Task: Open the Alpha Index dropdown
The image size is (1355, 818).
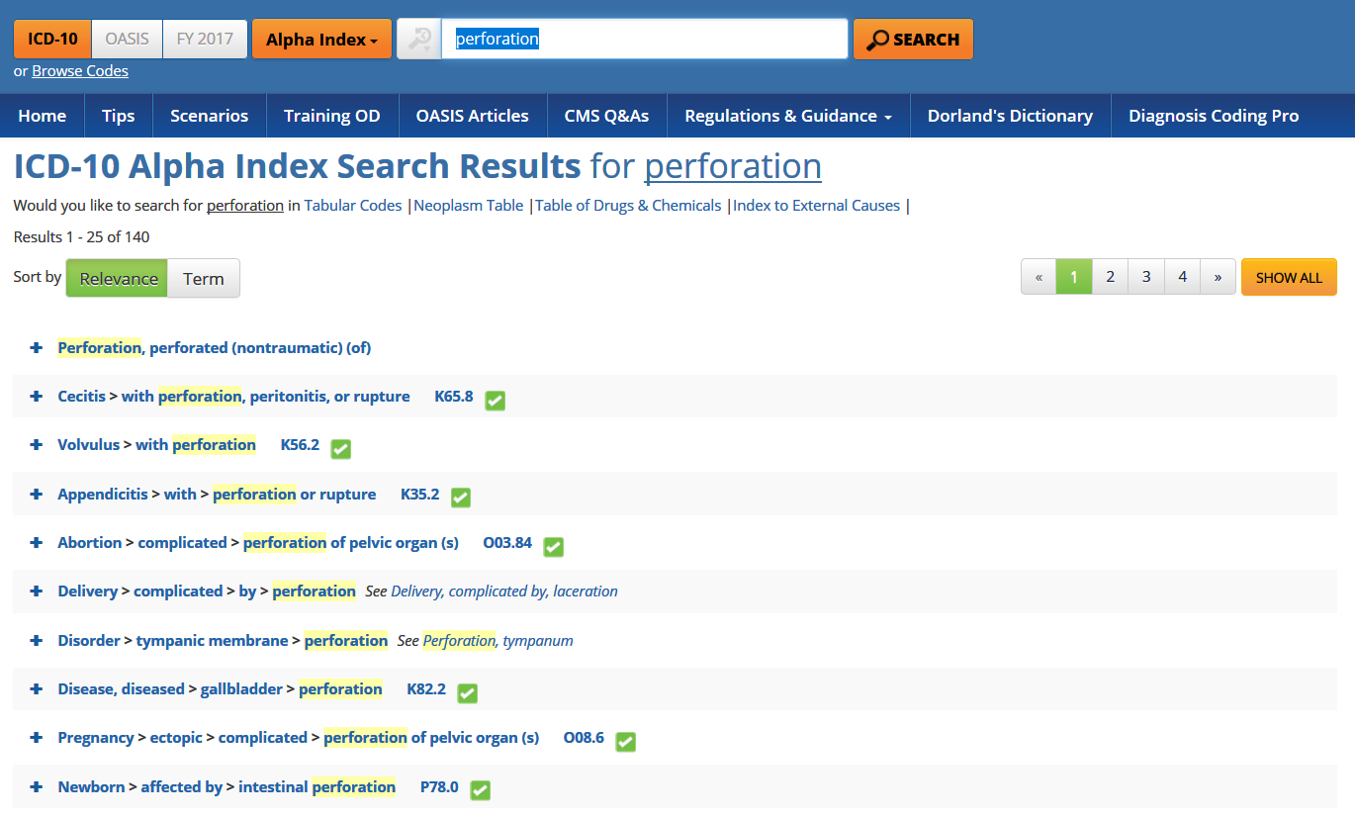Action: point(321,40)
